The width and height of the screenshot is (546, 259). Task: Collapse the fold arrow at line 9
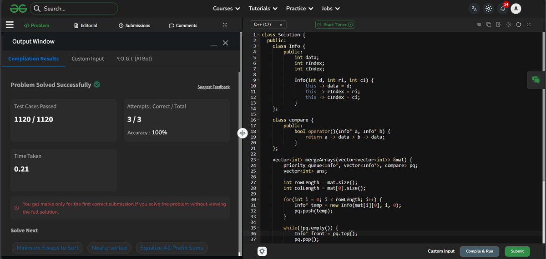tap(258, 80)
